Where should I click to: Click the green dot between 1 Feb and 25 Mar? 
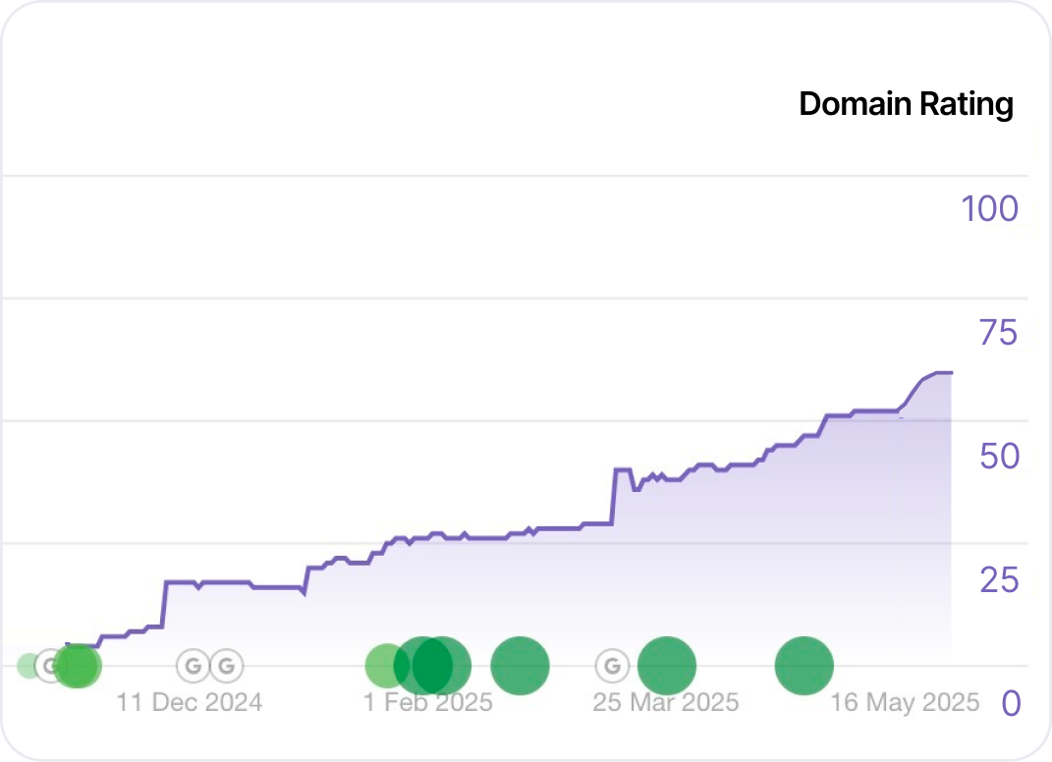521,665
